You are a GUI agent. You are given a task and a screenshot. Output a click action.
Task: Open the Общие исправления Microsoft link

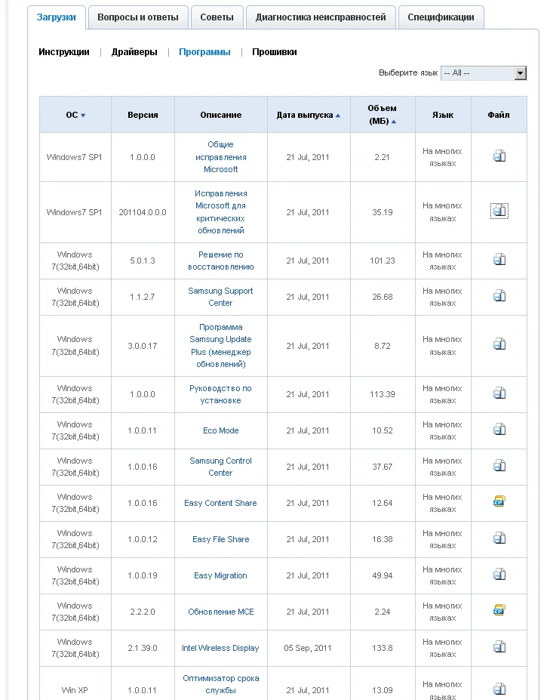[221, 157]
